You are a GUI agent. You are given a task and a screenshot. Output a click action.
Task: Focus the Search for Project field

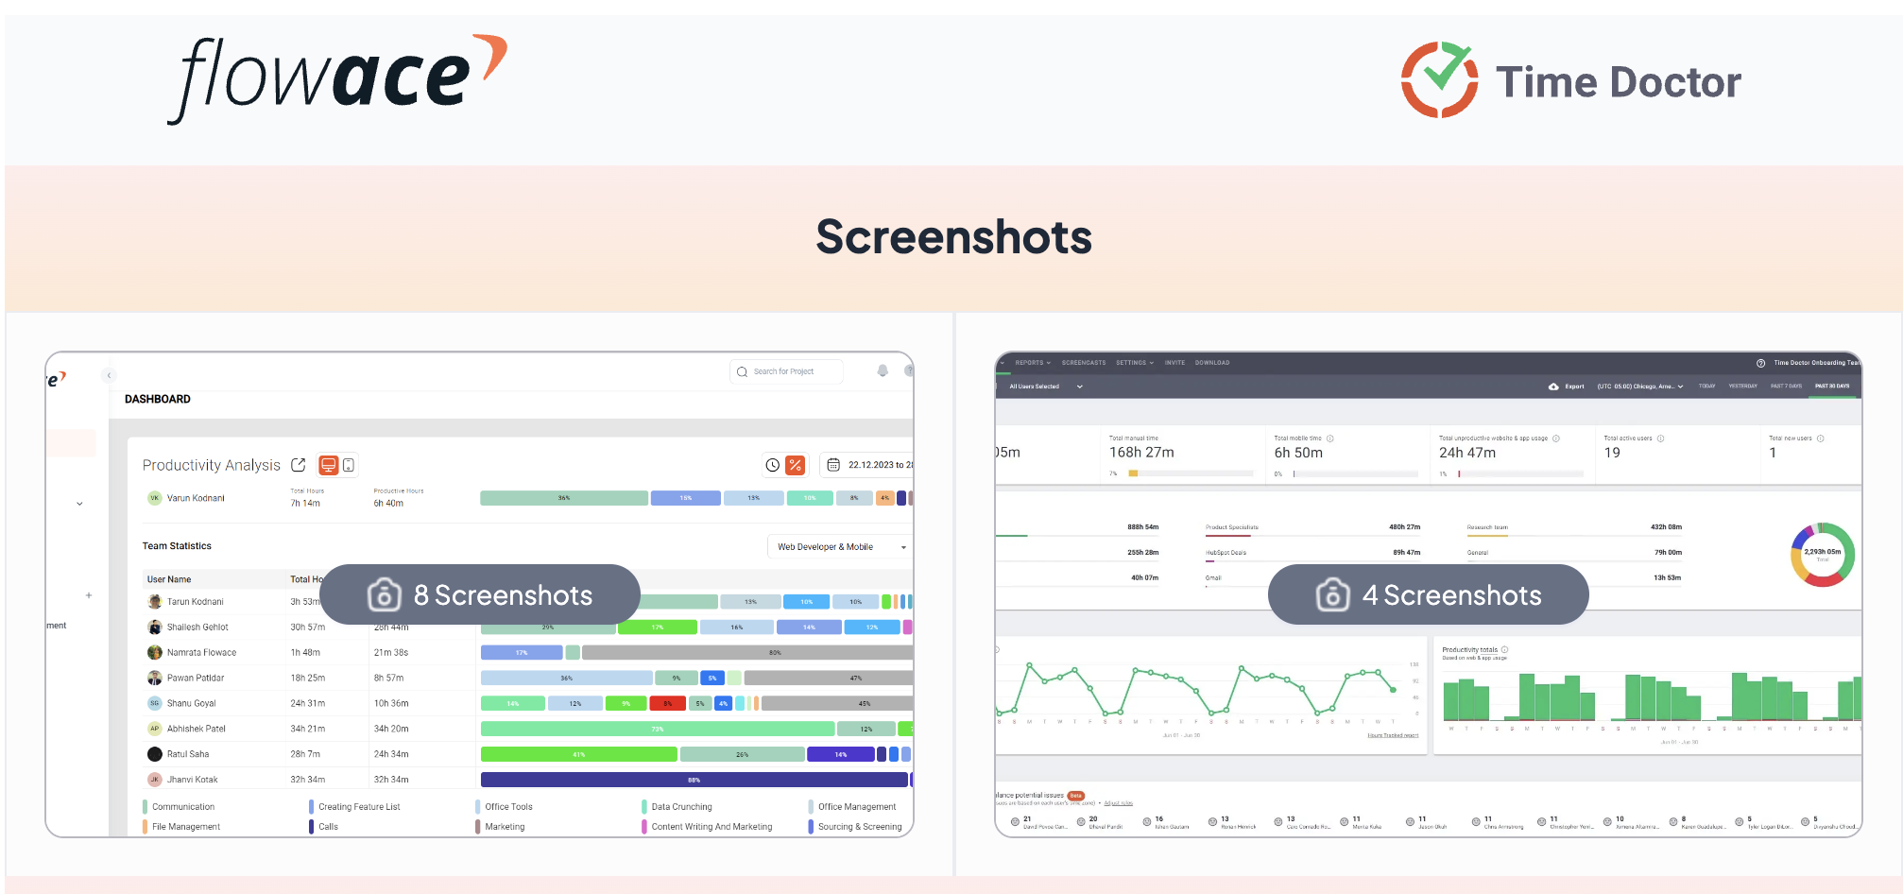click(786, 371)
